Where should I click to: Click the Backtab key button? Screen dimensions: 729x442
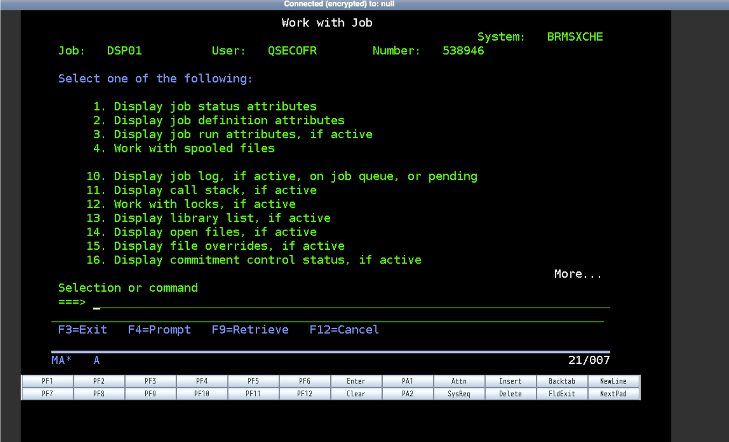[x=562, y=381]
